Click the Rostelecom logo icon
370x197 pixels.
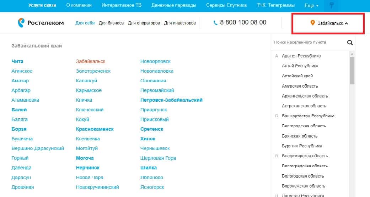coord(21,23)
